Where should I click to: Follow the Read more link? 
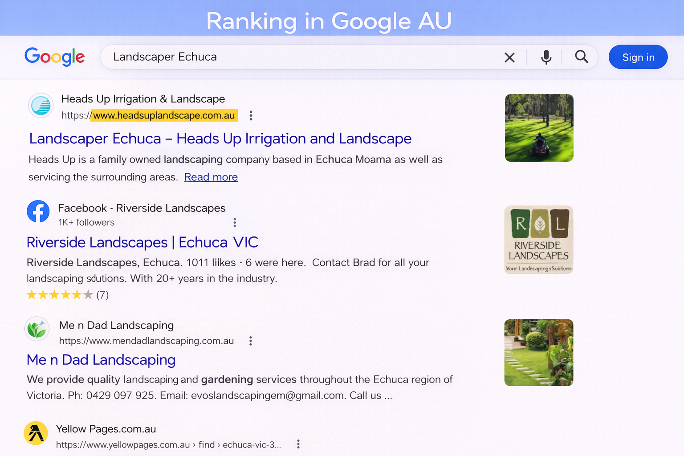(211, 177)
